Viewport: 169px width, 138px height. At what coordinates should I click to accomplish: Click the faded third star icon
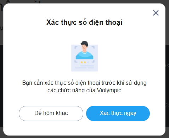coord(88,62)
